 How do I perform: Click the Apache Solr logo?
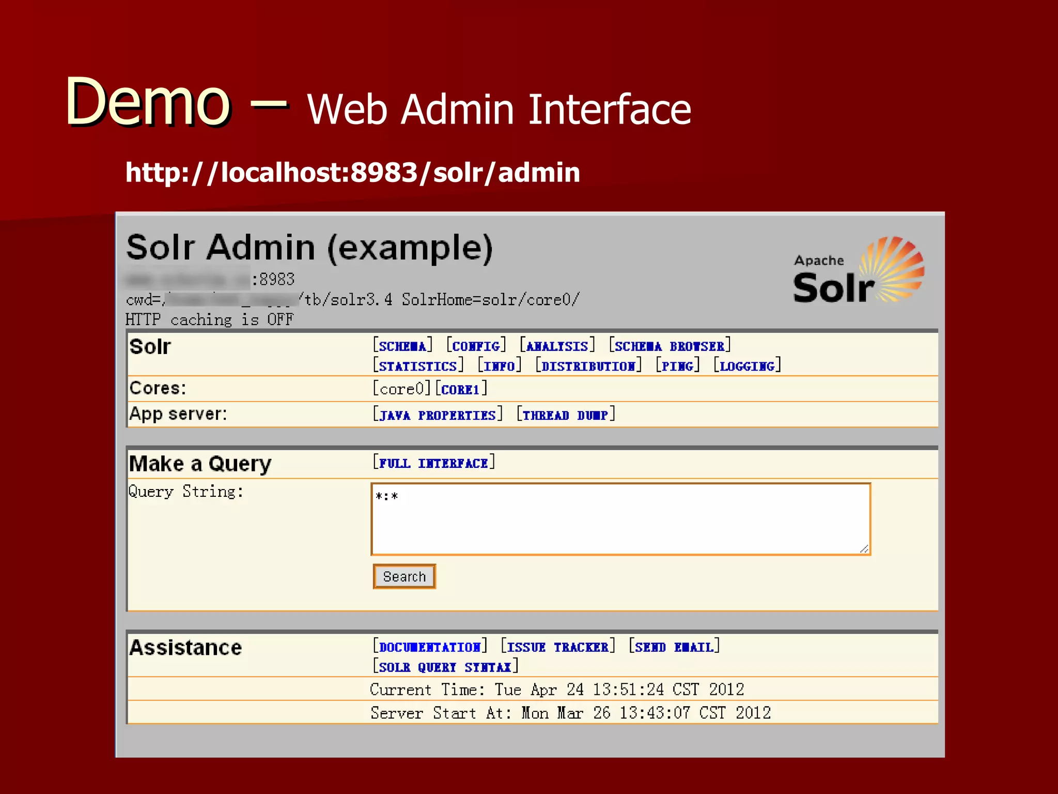point(859,270)
